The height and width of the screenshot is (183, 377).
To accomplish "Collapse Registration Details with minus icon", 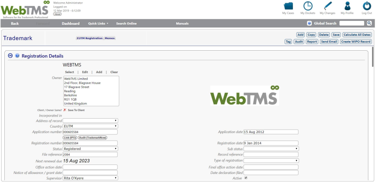I will tap(10, 55).
